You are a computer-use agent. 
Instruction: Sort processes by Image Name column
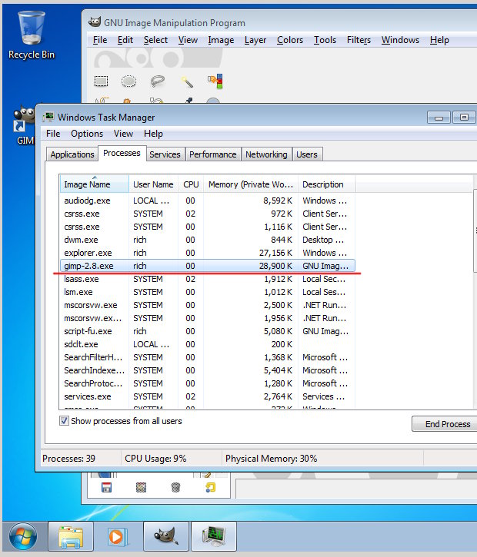coord(94,184)
